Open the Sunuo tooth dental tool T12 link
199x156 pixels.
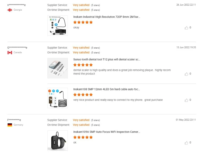tap(107, 60)
